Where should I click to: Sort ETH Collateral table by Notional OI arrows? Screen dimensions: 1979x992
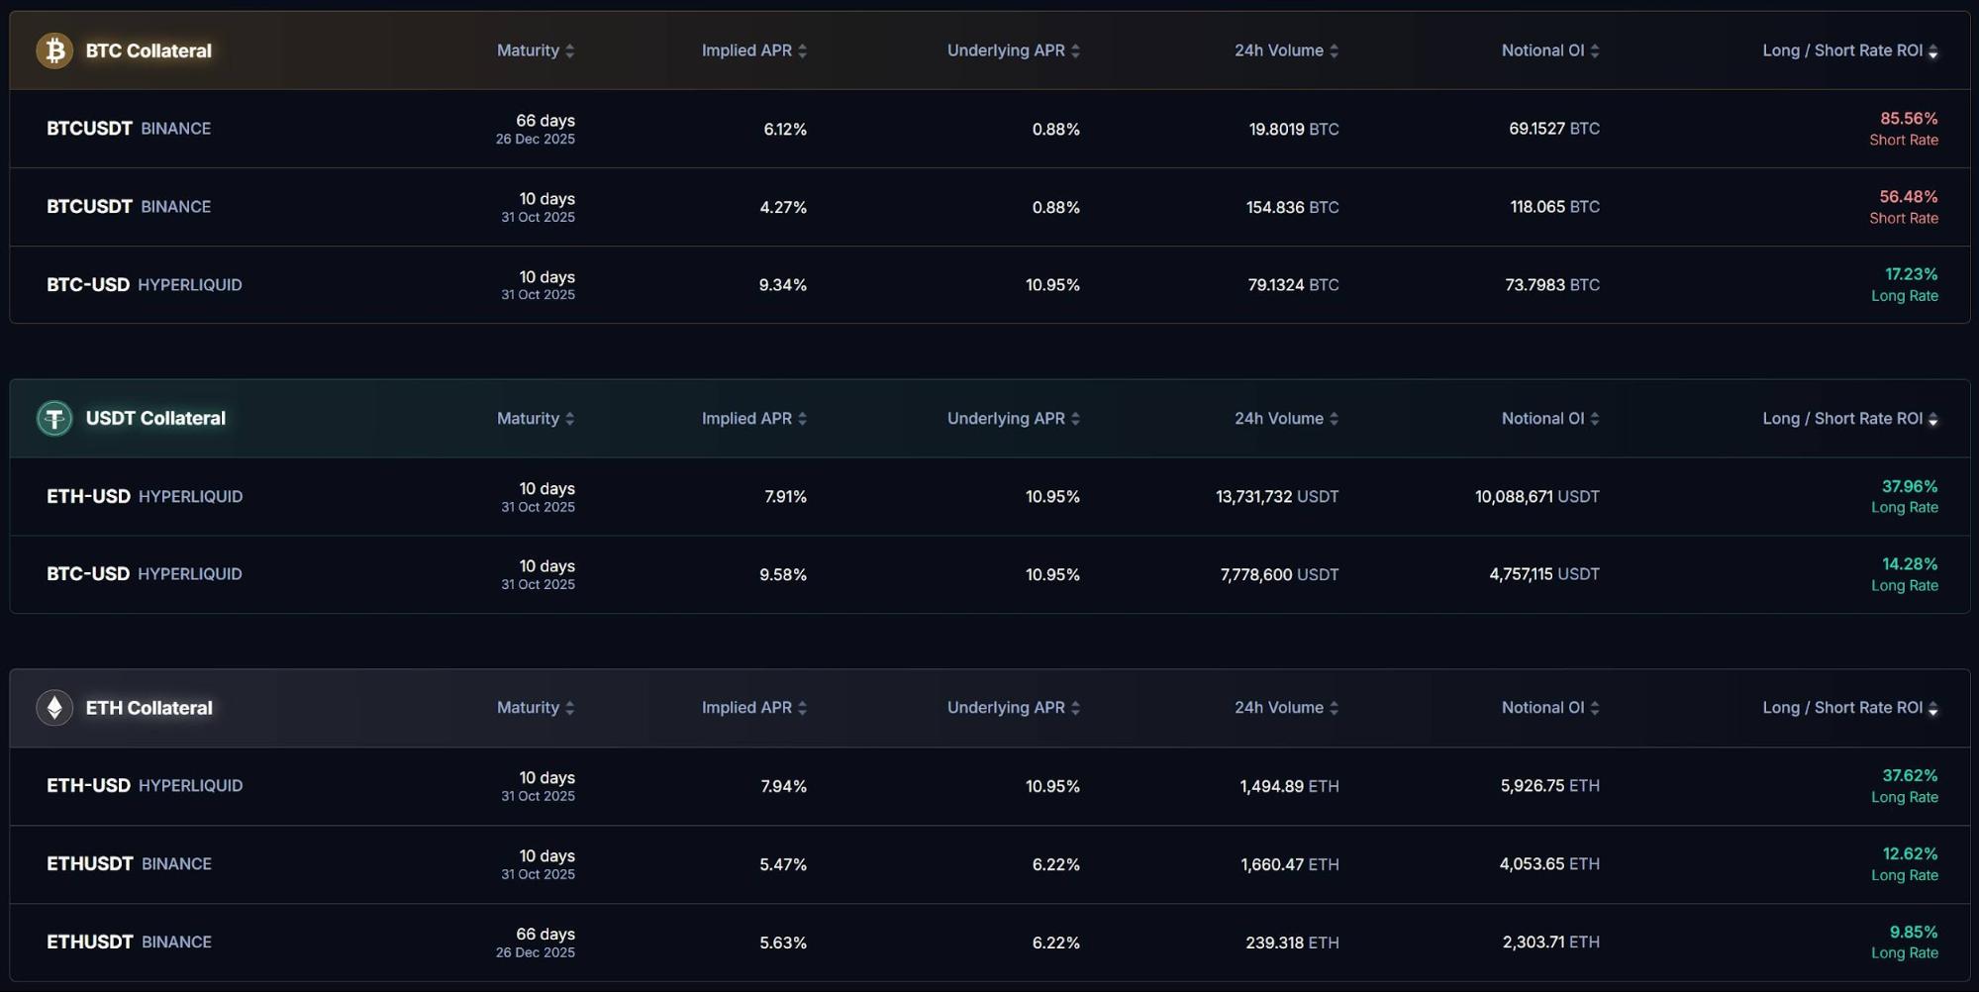point(1594,708)
